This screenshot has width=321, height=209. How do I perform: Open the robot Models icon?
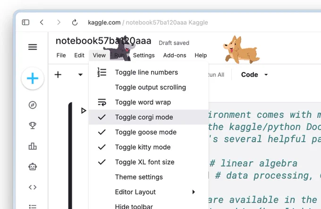pos(33,167)
